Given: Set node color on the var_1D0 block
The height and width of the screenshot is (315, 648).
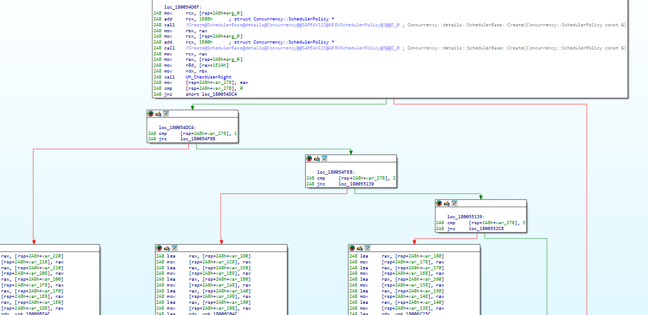Looking at the screenshot, I should [x=159, y=248].
